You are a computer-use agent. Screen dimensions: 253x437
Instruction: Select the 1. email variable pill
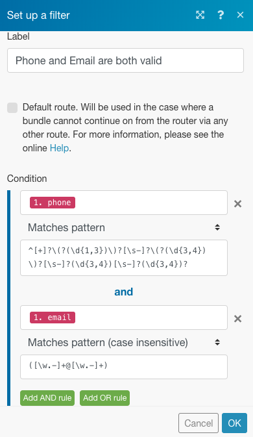[53, 318]
